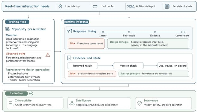Viewport: 198px width, 112px height.
Task: Click the warning triangle by Observed risks
Action: (48, 55)
